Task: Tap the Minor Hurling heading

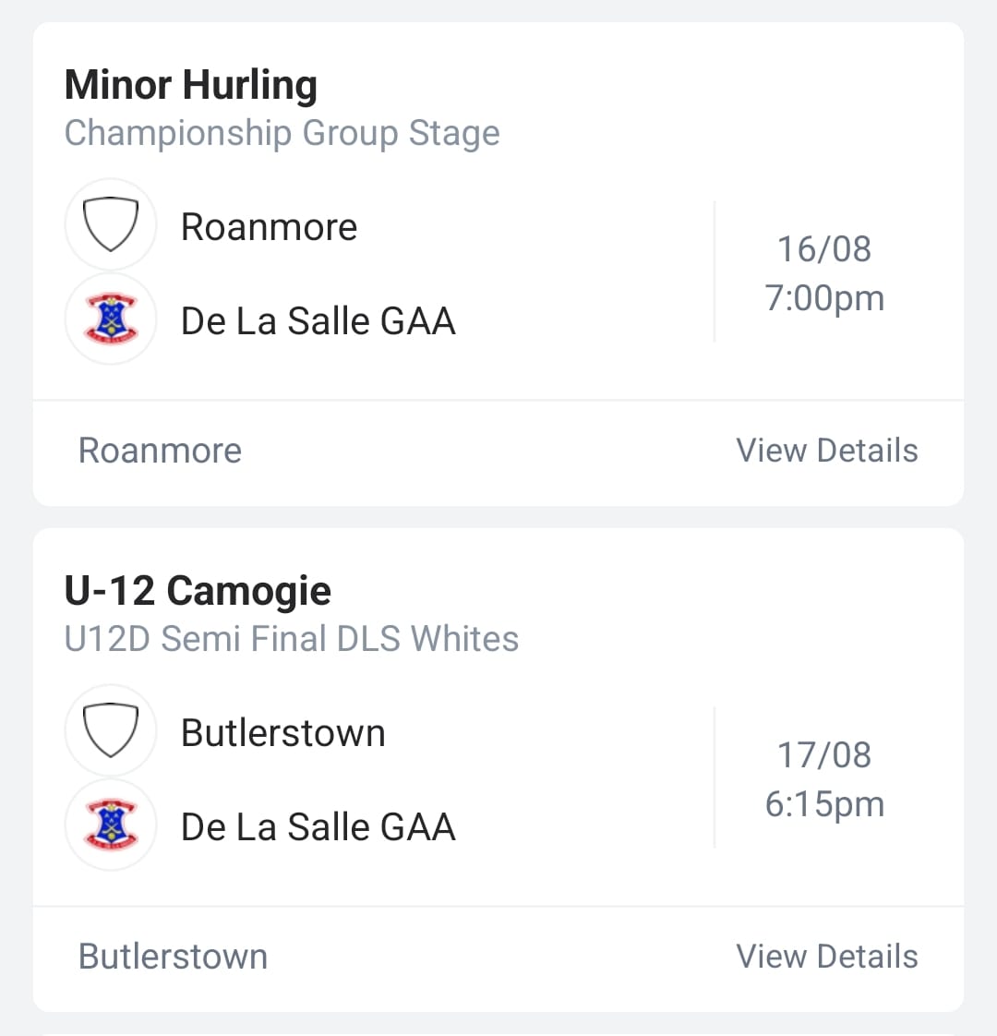Action: [191, 86]
